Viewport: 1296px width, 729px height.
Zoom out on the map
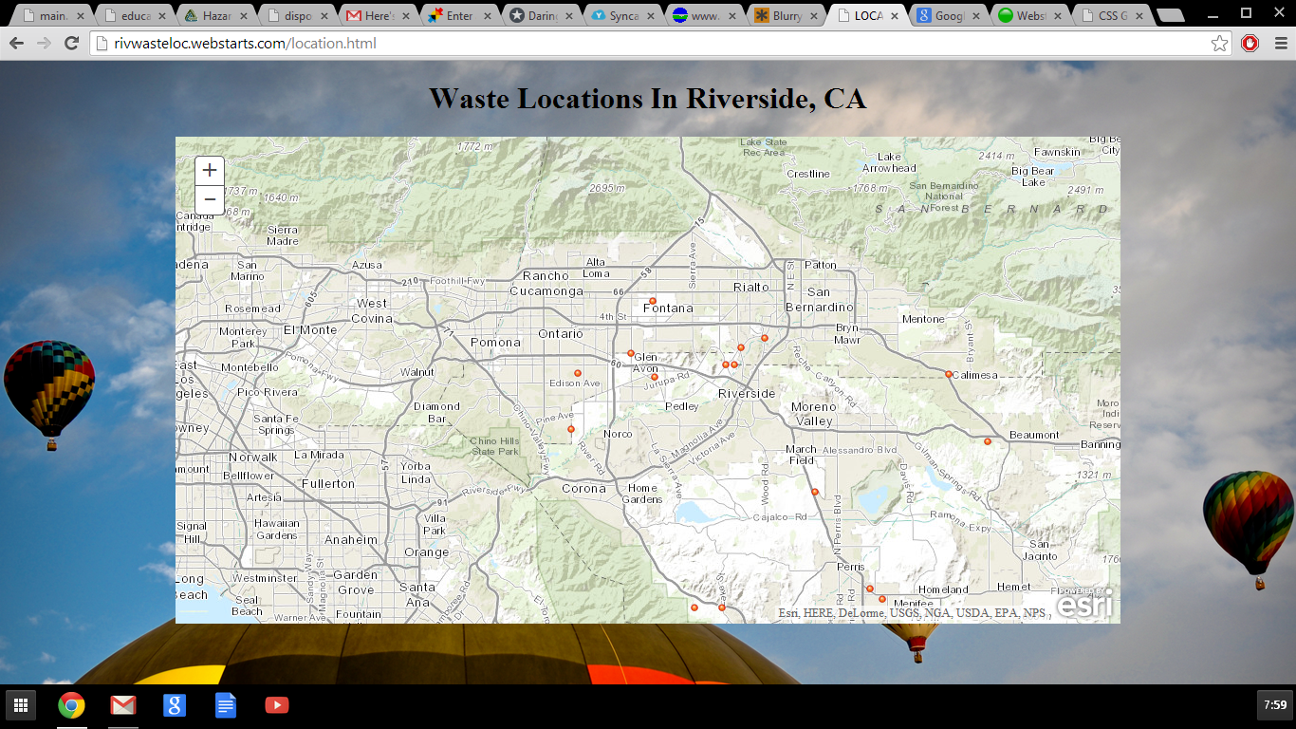[210, 199]
